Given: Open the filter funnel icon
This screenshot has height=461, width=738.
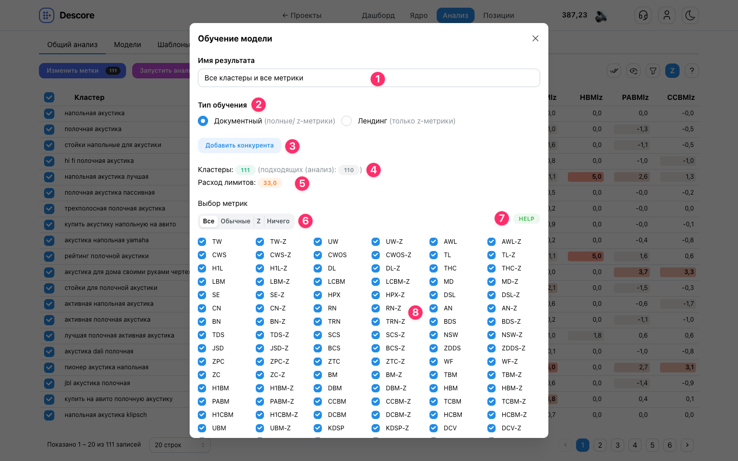Looking at the screenshot, I should (653, 71).
